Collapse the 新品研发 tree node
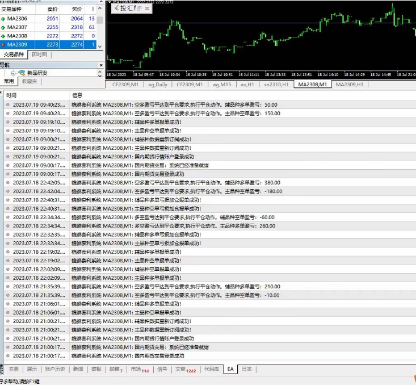 (x=13, y=73)
